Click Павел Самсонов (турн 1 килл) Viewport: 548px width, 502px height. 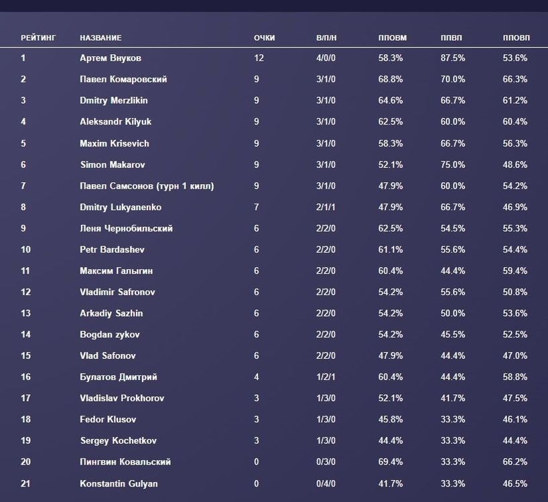[x=147, y=186]
